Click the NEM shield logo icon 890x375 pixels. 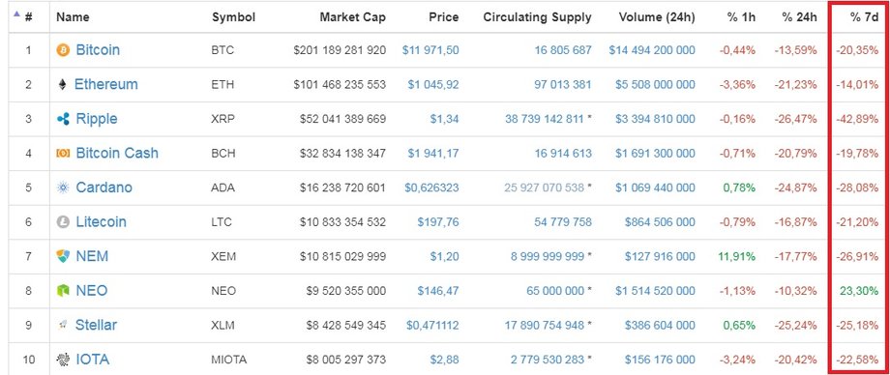[63, 256]
